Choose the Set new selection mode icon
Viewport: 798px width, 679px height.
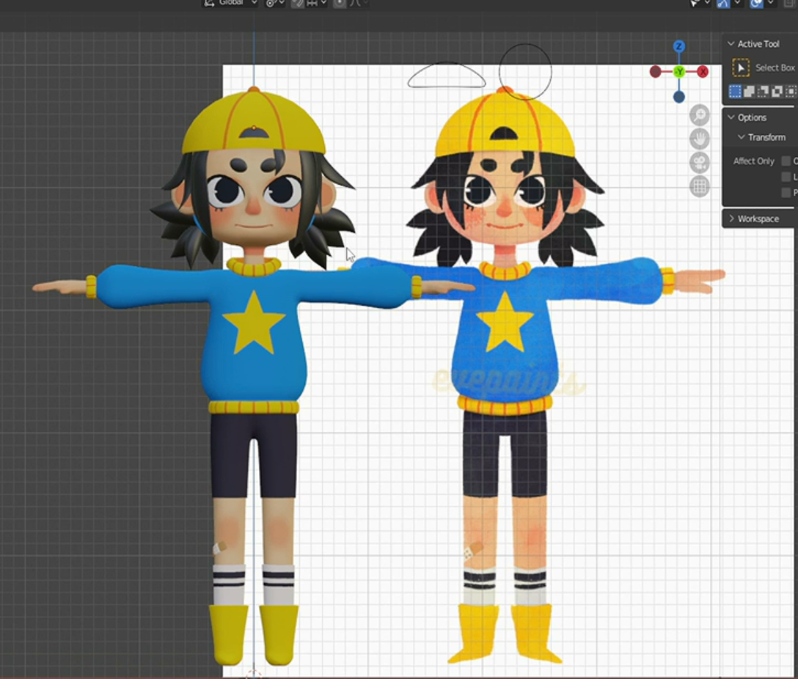(x=735, y=92)
